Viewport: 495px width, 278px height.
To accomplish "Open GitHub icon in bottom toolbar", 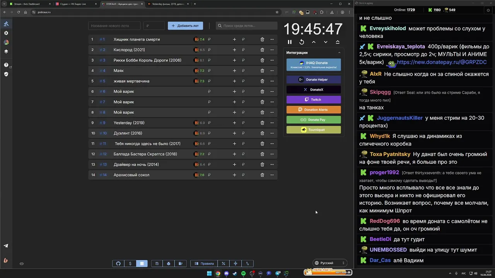I will click(118, 263).
